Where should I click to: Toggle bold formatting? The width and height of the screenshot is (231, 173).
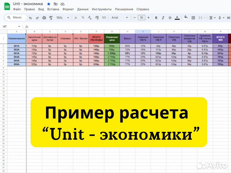(156, 18)
